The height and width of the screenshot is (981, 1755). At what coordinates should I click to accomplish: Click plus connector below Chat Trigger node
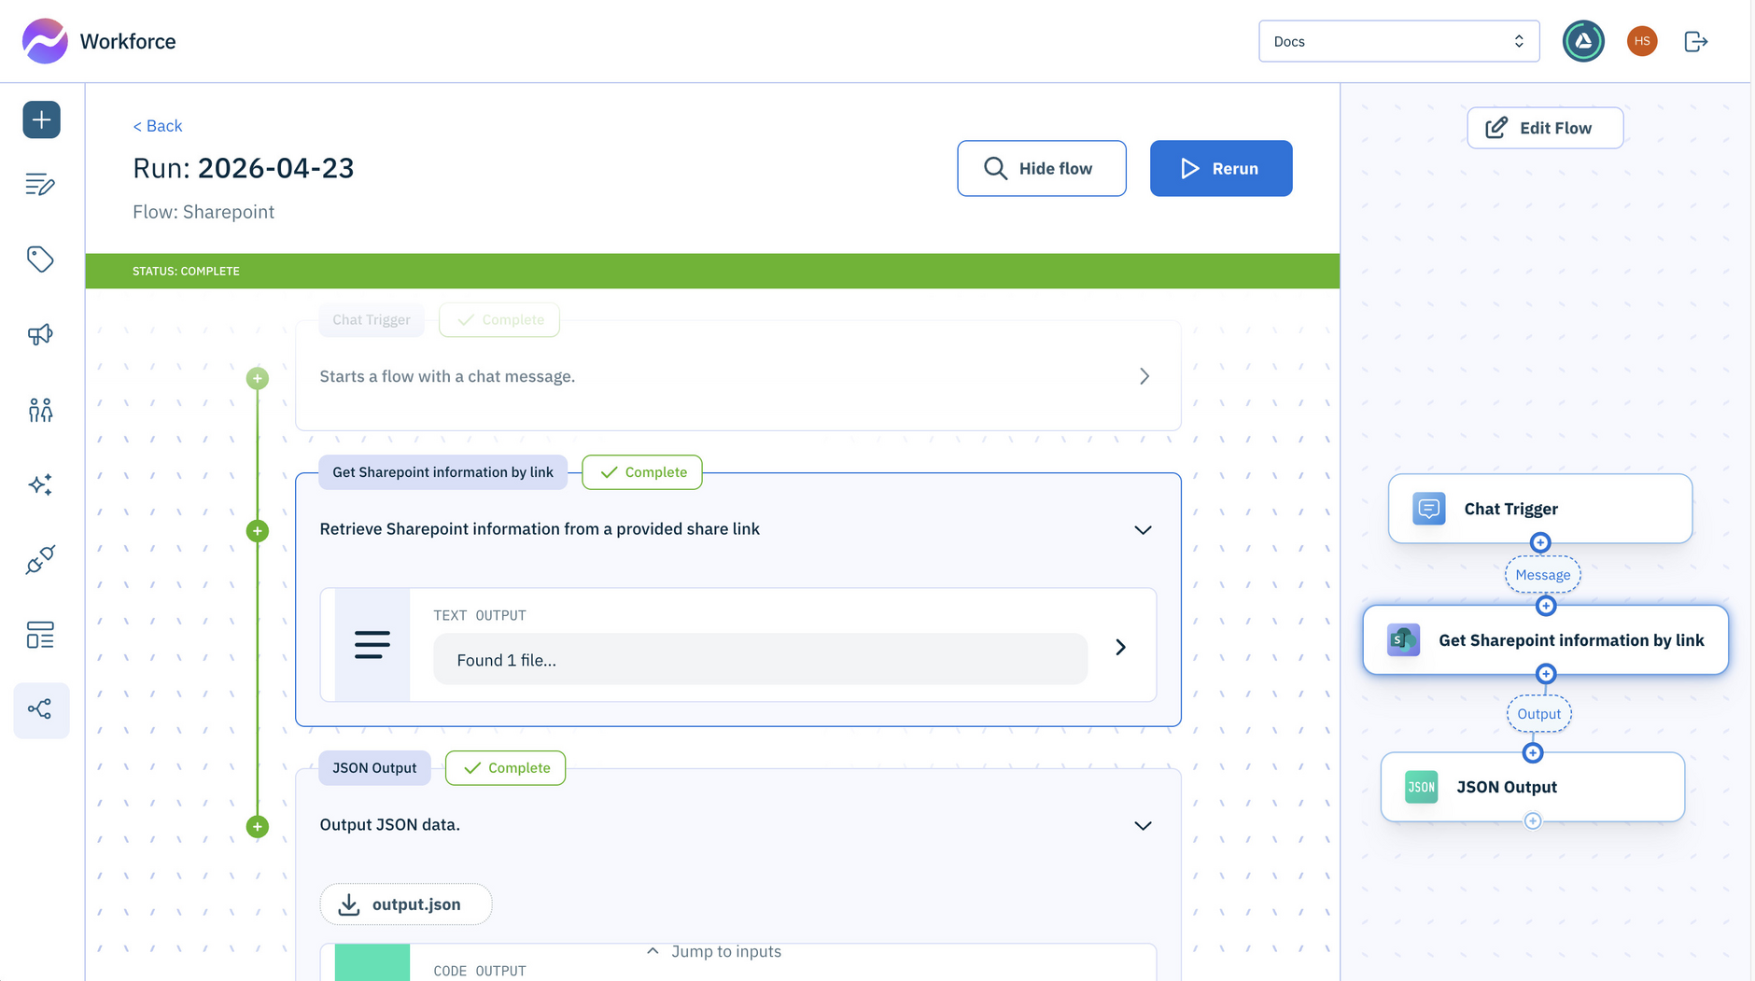click(x=1540, y=542)
